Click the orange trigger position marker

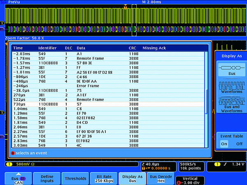pyautogui.click(x=126, y=7)
